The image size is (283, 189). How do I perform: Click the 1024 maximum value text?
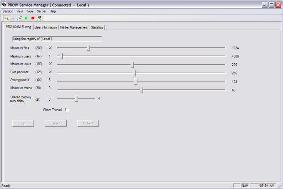point(235,48)
